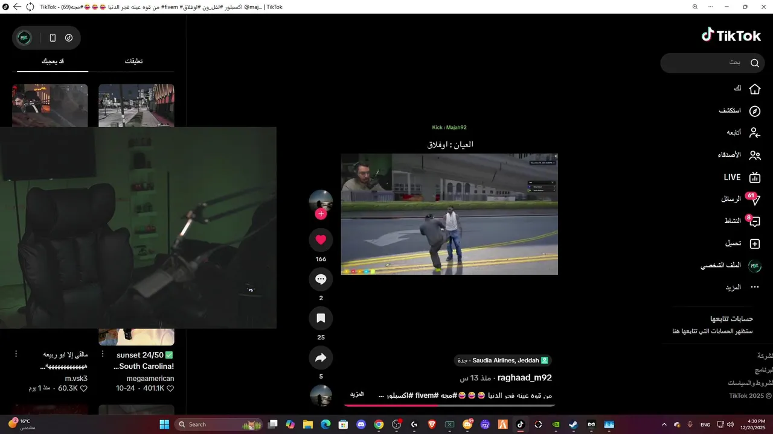The image size is (773, 434).
Task: Go to لك home feed
Action: click(747, 89)
